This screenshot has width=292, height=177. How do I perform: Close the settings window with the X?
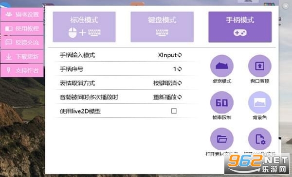point(286,6)
